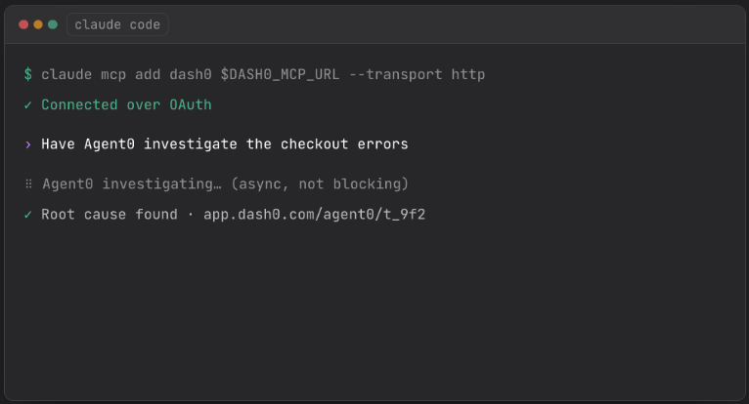
Task: Click the dotted spinner before Agent0 investigating
Action: [x=28, y=183]
